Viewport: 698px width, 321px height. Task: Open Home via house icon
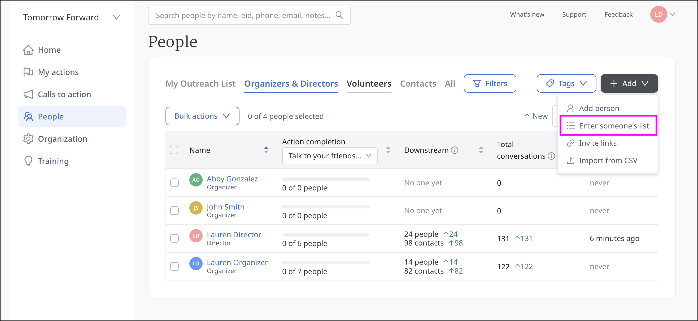click(x=28, y=50)
